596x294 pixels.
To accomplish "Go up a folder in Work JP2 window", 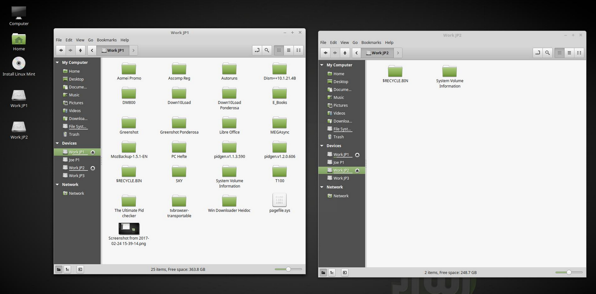I will click(x=345, y=53).
